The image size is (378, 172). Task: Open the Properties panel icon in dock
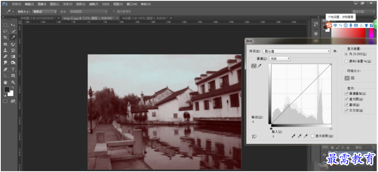point(316,33)
